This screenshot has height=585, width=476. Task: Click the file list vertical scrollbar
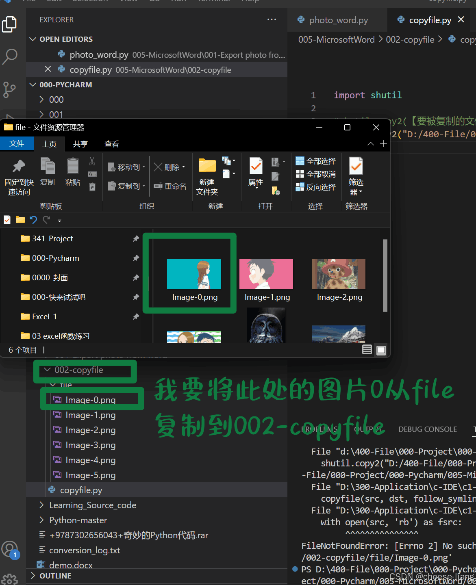(x=385, y=275)
